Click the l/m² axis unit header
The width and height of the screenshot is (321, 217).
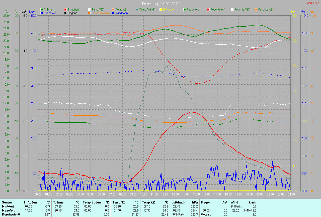tap(24, 12)
